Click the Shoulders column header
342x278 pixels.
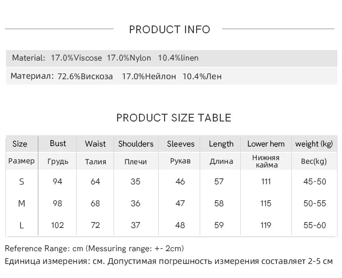pyautogui.click(x=136, y=144)
